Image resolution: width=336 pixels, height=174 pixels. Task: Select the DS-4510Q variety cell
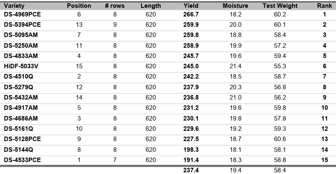pos(19,77)
